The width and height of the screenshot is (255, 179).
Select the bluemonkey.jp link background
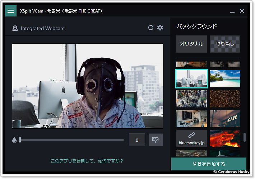point(191,139)
